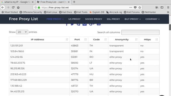The width and height of the screenshot is (171, 96).
Task: Go to the browser home page icon
Action: [18, 7]
